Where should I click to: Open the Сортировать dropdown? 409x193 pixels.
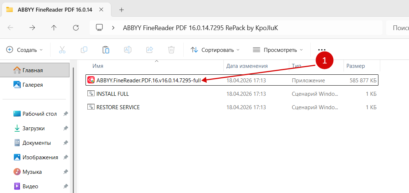(215, 50)
